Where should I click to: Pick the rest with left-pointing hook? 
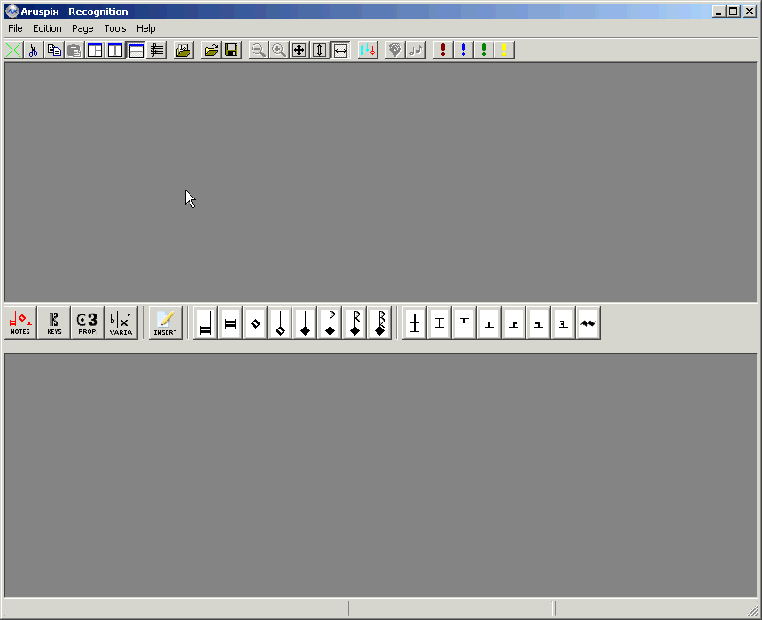[539, 323]
